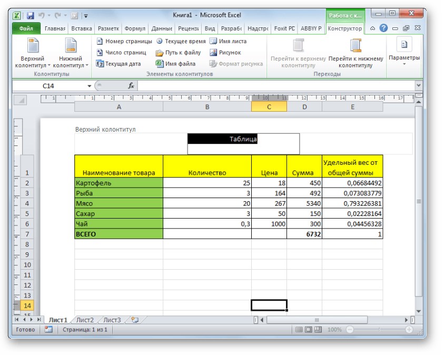
Task: Insert page number via Номер страницы
Action: pos(124,41)
